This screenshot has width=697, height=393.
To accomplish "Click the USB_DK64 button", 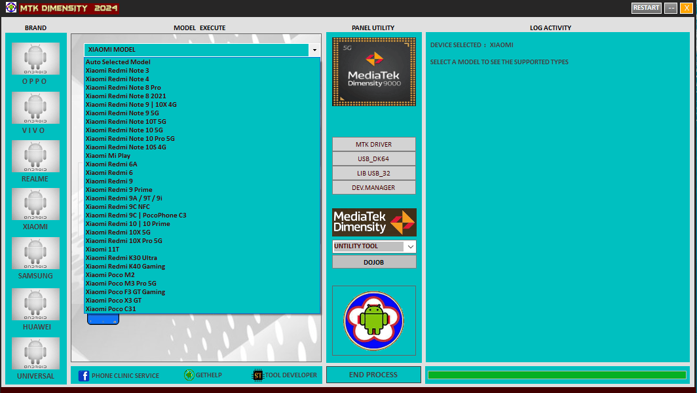I will [374, 159].
